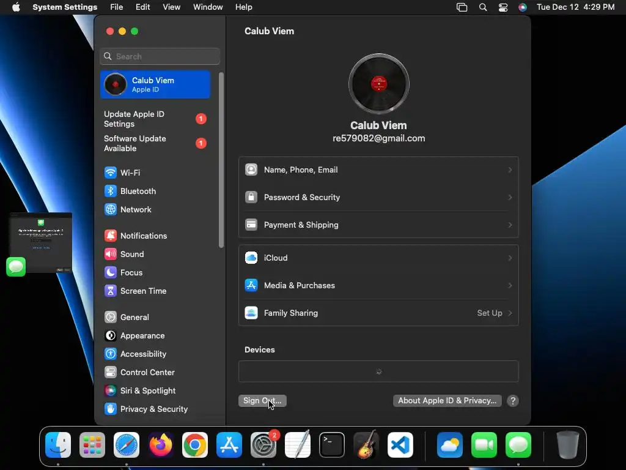This screenshot has height=470, width=626.
Task: Launch Google Chrome from the Dock
Action: (195, 445)
